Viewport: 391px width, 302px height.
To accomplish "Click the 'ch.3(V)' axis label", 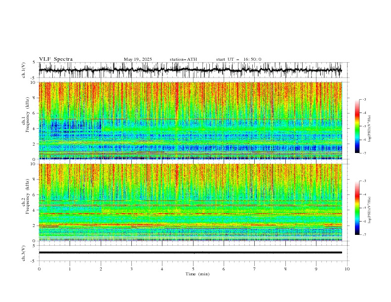I will [24, 253].
